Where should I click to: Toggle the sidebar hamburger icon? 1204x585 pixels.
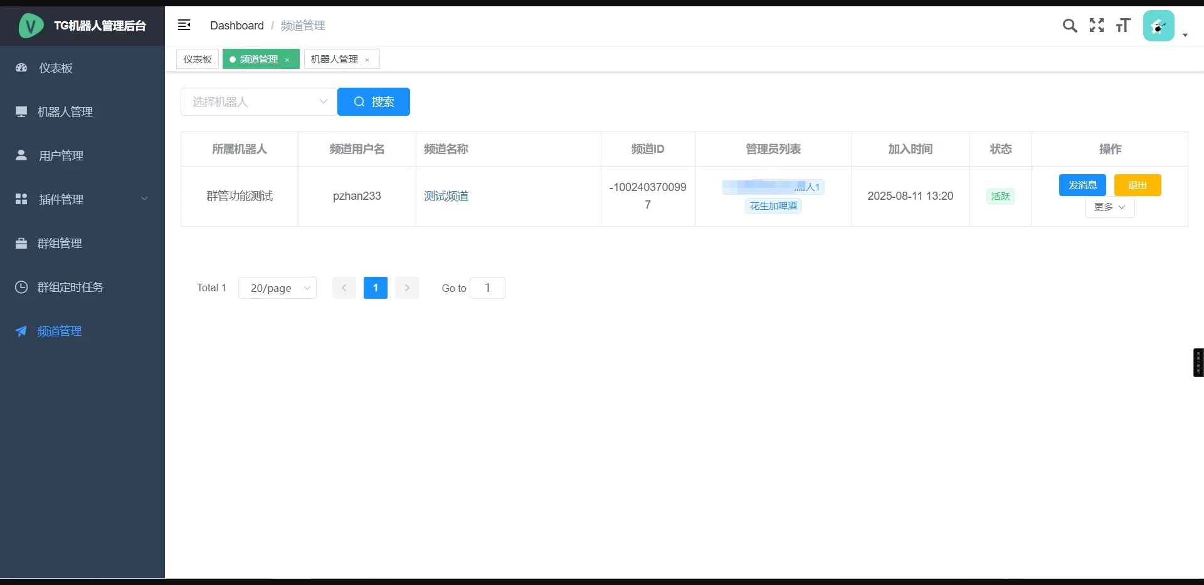pos(184,25)
